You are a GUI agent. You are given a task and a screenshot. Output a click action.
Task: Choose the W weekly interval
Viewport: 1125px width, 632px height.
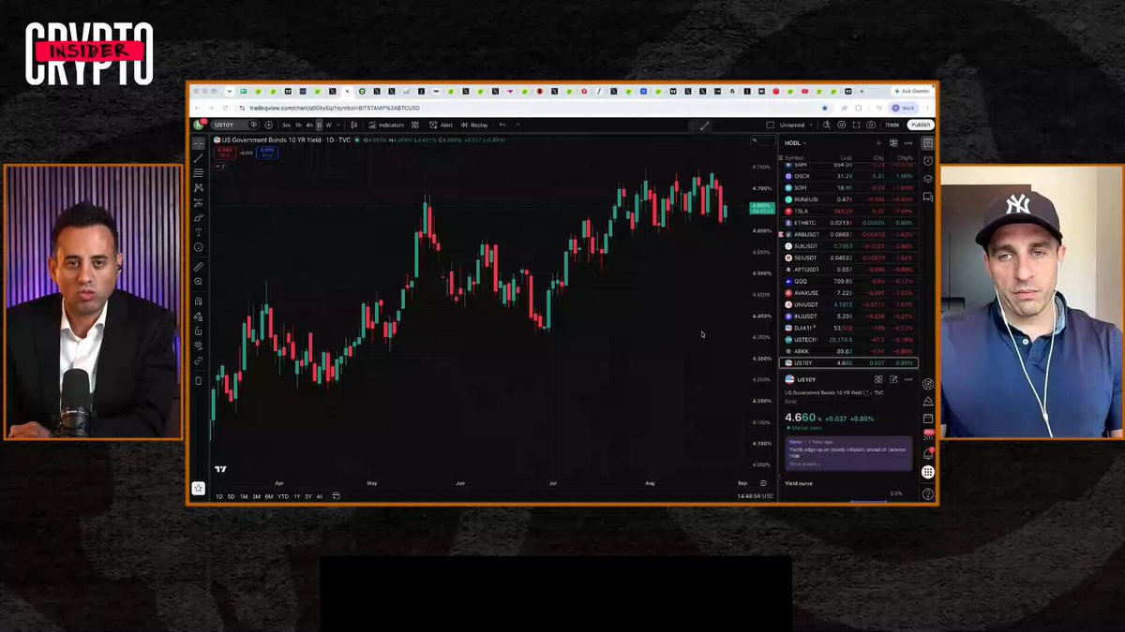[328, 125]
